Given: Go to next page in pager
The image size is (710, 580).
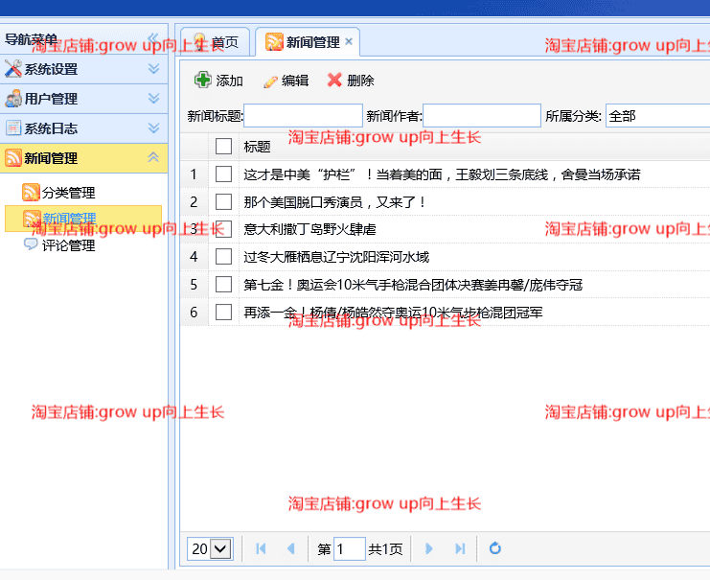Looking at the screenshot, I should click(x=429, y=548).
